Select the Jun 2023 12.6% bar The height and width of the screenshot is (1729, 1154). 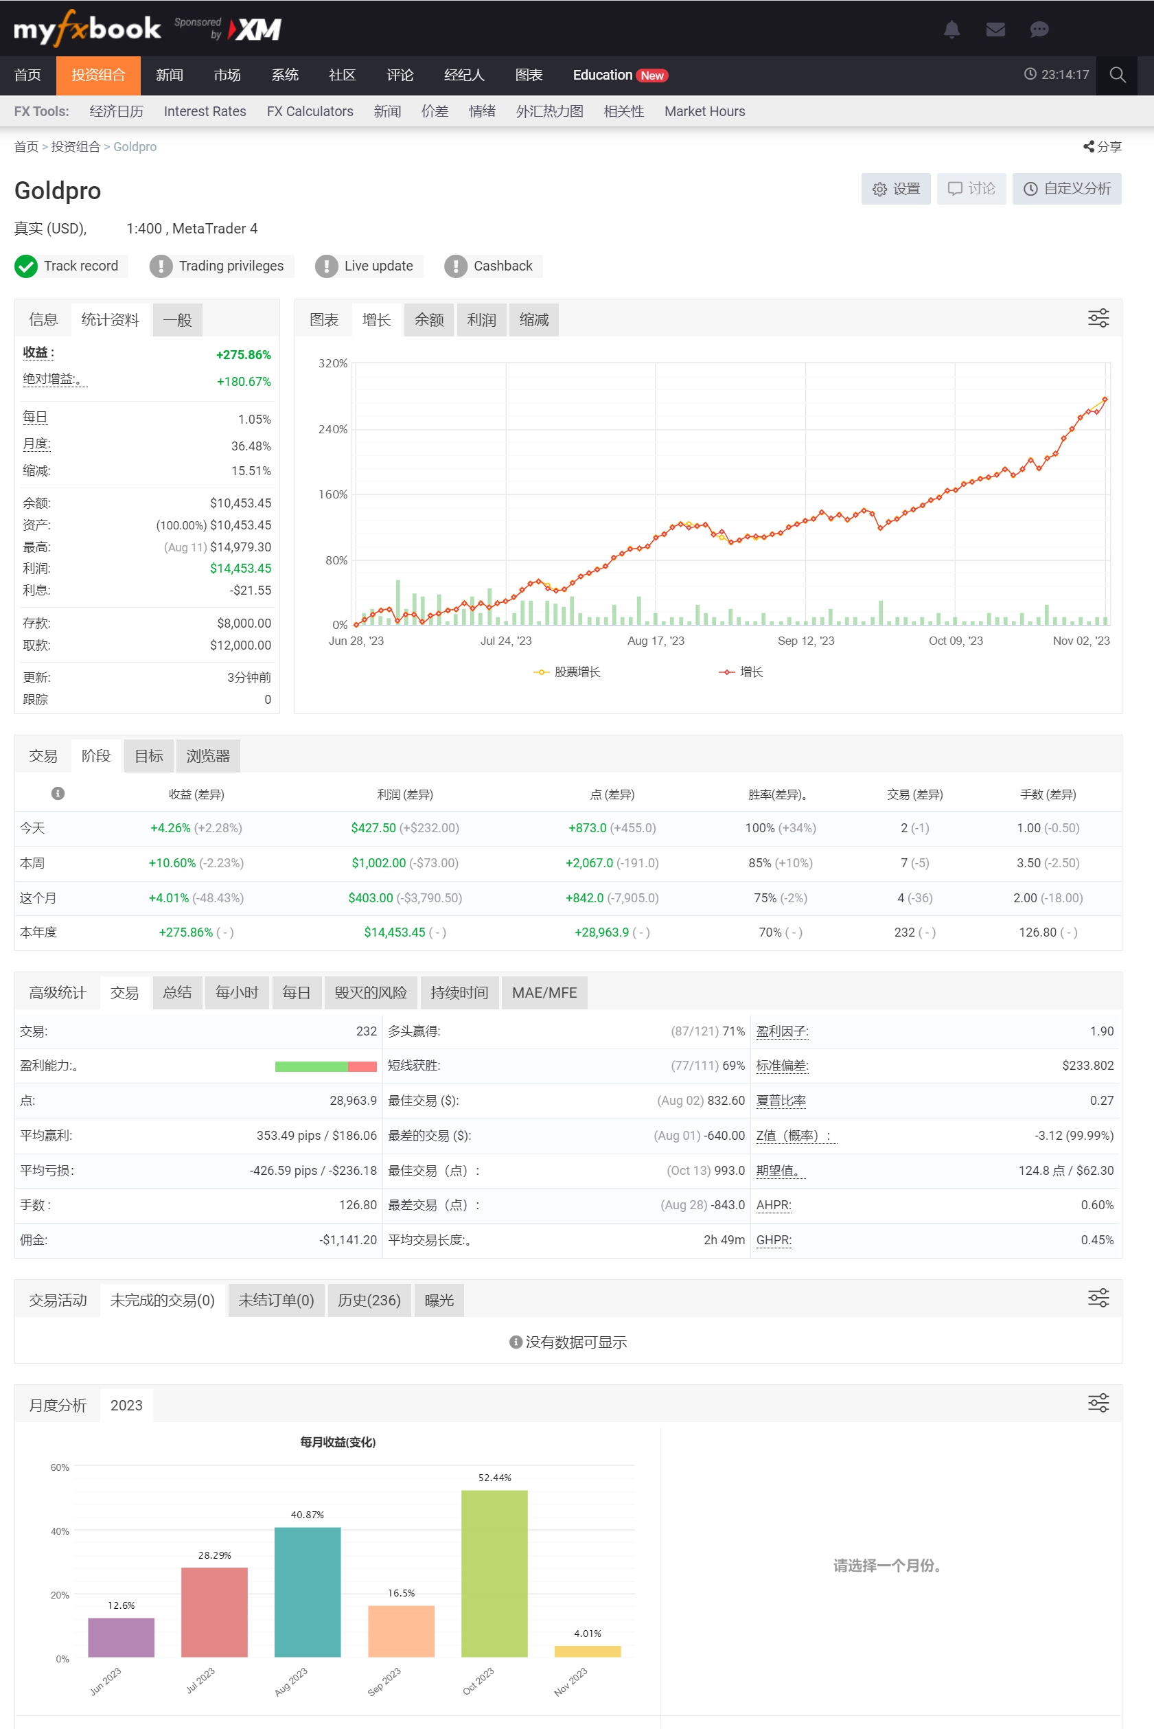122,1638
